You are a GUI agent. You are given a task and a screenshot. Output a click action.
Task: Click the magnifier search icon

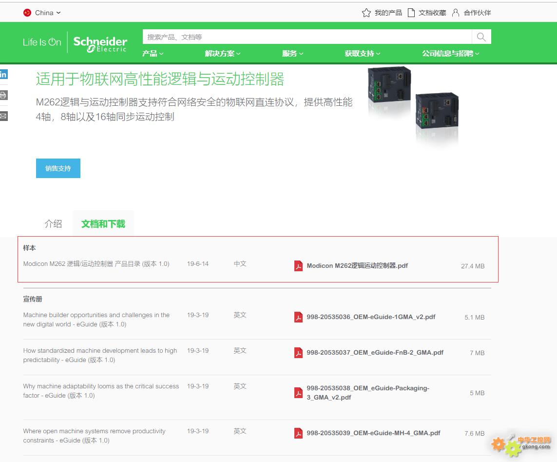click(481, 37)
